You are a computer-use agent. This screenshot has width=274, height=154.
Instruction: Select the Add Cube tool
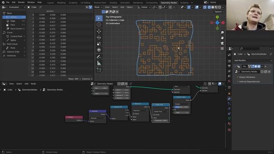click(99, 70)
